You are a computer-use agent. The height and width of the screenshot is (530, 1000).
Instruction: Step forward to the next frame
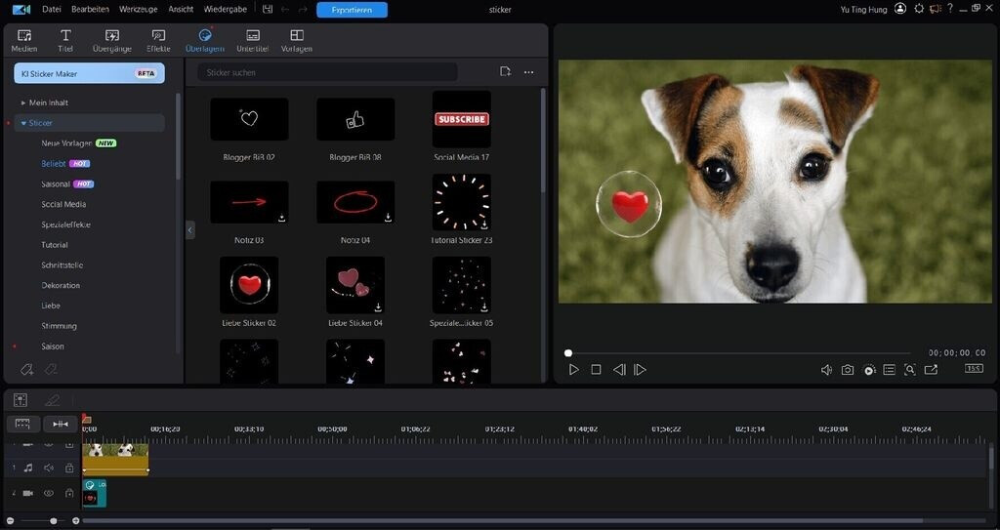click(x=640, y=370)
